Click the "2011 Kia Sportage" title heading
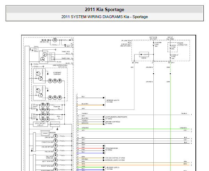This screenshot has width=209, height=171. point(104,9)
